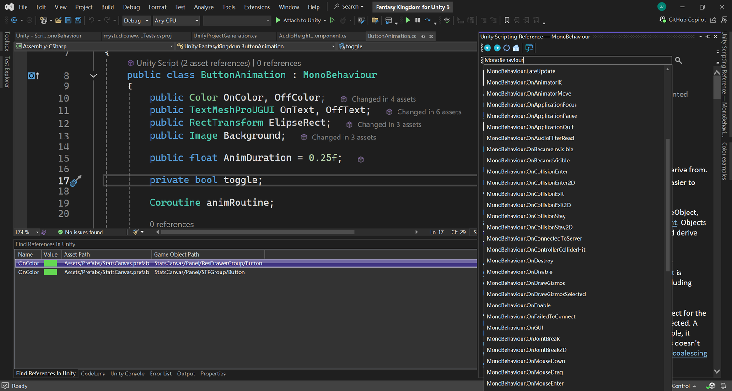Click the Save All toolbar icon
This screenshot has height=391, width=732.
pos(78,21)
